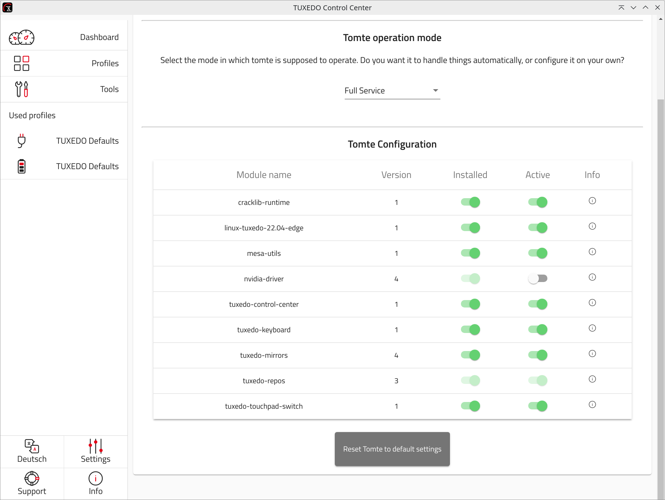Toggle Installed switch for cracklib-runtime
Image resolution: width=665 pixels, height=500 pixels.
pyautogui.click(x=470, y=202)
